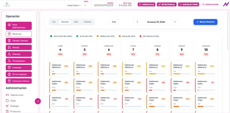Click the Total Caja amount $ 9.904.165
230x113 pixels.
125,5
